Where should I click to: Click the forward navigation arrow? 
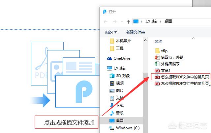pyautogui.click(x=114, y=21)
